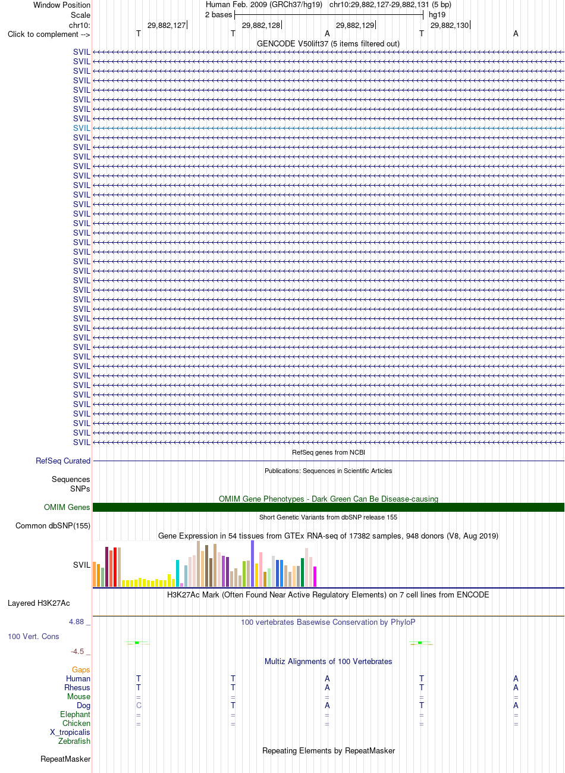Click the OMIM Genes track label
The height and width of the screenshot is (773, 565).
(67, 507)
